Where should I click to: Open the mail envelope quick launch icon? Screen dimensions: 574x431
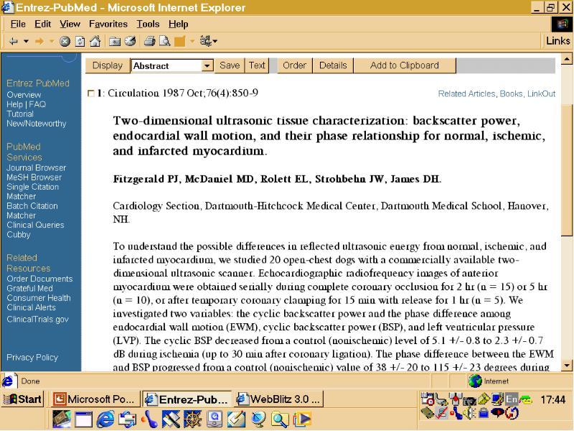[x=127, y=420]
